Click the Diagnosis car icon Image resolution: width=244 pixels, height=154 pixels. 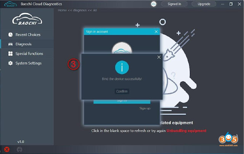click(x=10, y=44)
